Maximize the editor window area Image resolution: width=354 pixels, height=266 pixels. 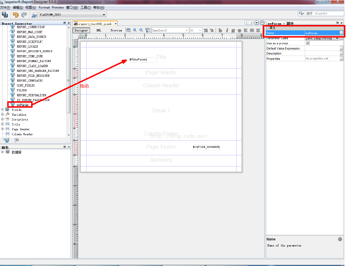point(262,23)
